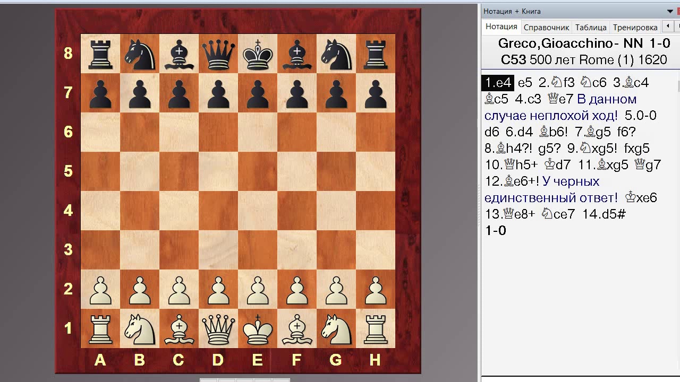This screenshot has width=680, height=382.
Task: Select the white king on E1
Action: point(258,328)
